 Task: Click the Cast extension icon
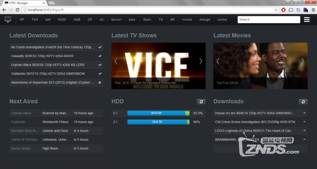coord(291,10)
